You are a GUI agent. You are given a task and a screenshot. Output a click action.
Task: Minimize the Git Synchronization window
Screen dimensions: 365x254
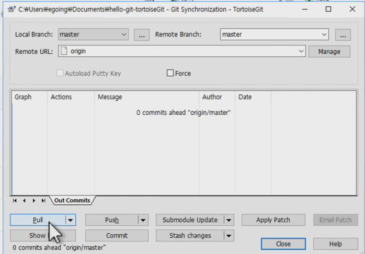tap(305, 9)
